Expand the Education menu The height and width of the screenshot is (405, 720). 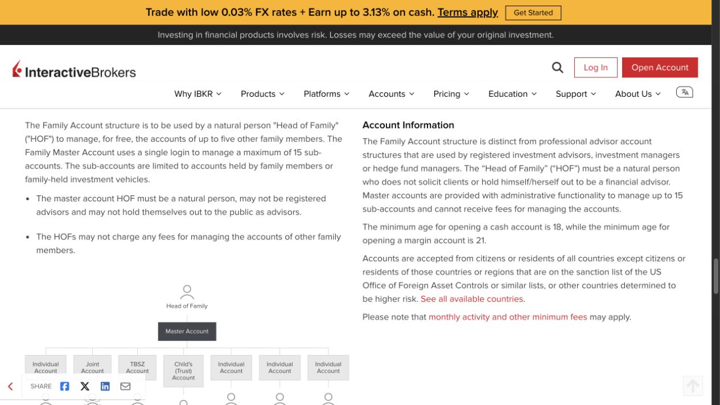coord(512,94)
